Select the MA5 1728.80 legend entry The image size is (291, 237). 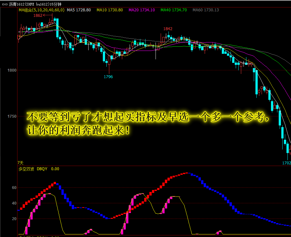pyautogui.click(x=79, y=10)
